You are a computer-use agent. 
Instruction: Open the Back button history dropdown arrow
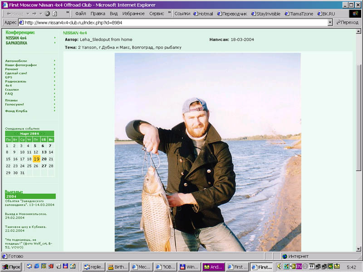[x=28, y=14]
